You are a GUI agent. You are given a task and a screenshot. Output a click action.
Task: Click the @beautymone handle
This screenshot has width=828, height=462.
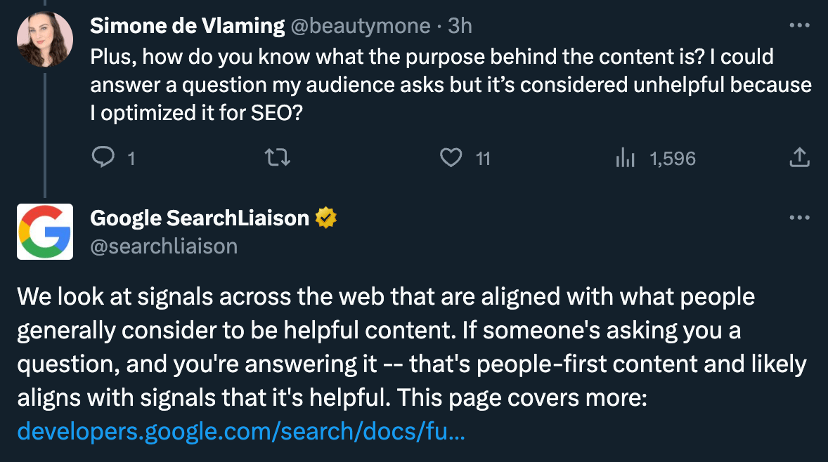click(x=361, y=26)
